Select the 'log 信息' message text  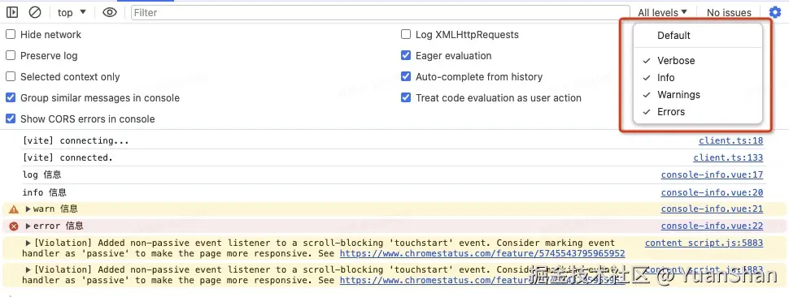tap(41, 175)
